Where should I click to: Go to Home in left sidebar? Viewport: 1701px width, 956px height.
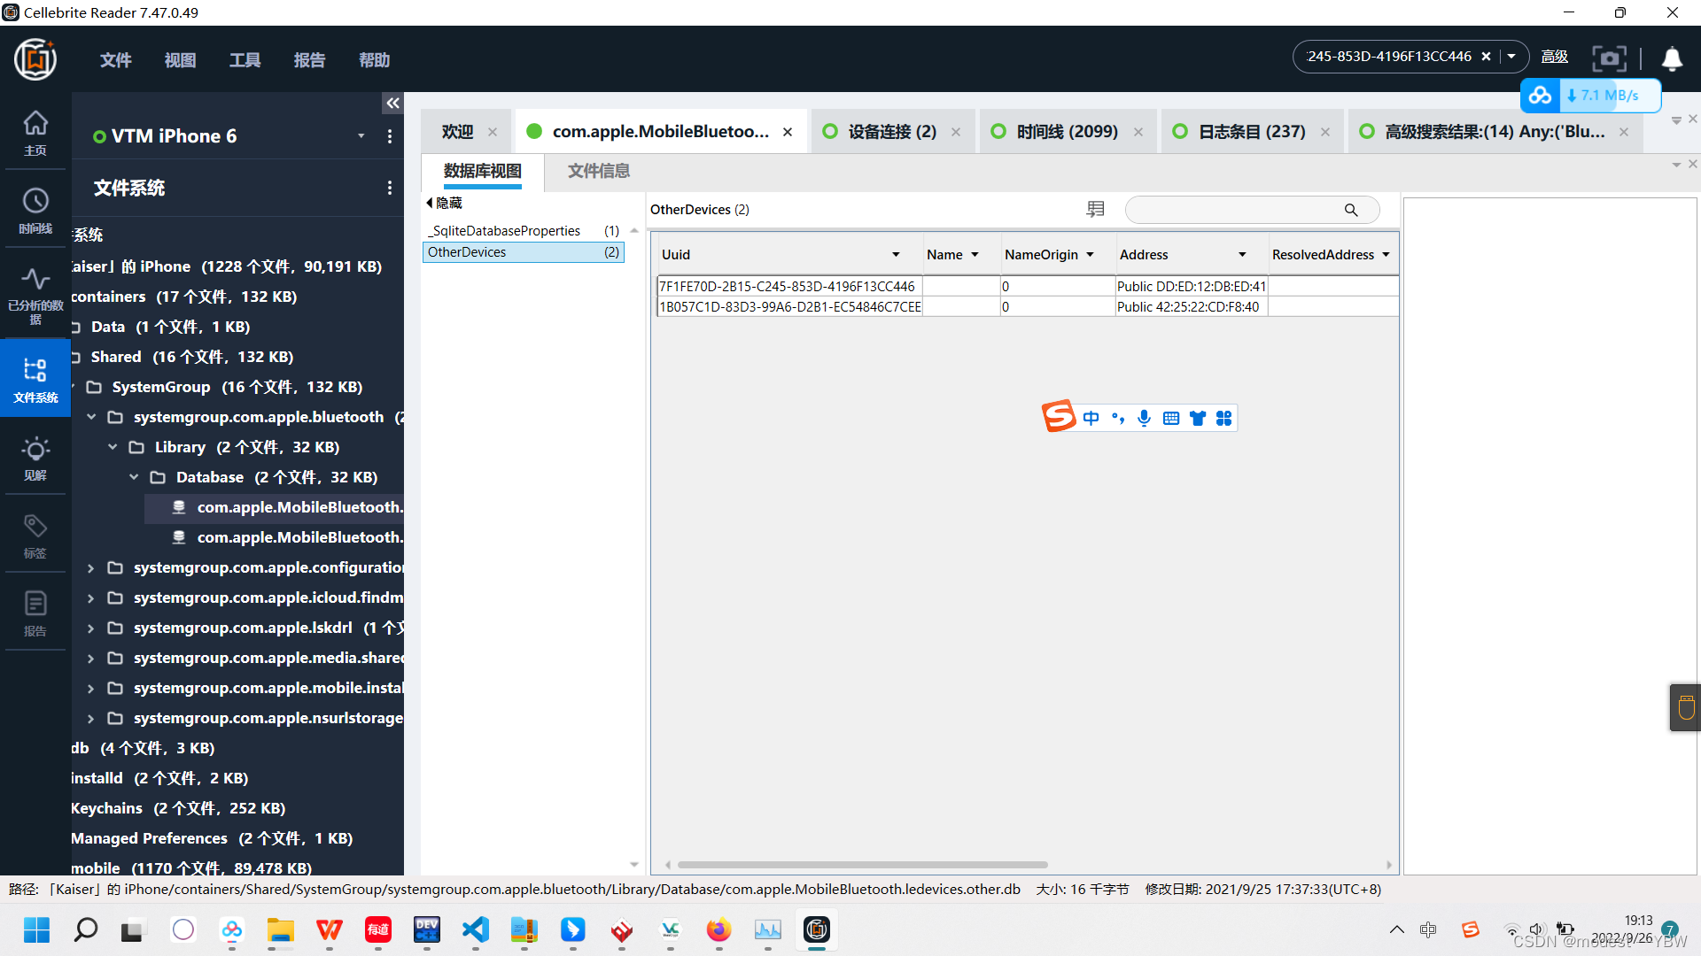click(35, 132)
